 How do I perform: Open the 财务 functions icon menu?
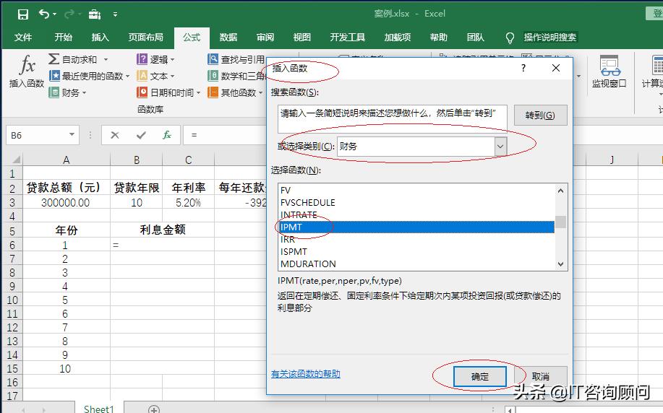tap(54, 92)
